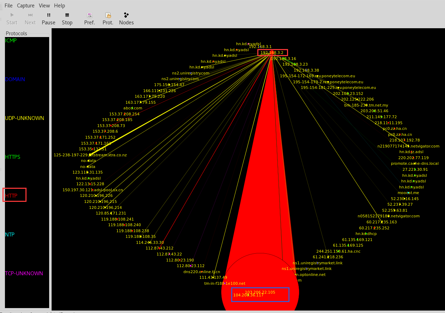445x313 pixels.
Task: Click node 175.156.154.47
Action: [x=169, y=85]
